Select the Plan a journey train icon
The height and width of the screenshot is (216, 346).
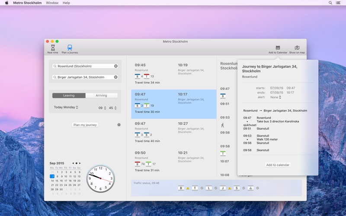[70, 49]
